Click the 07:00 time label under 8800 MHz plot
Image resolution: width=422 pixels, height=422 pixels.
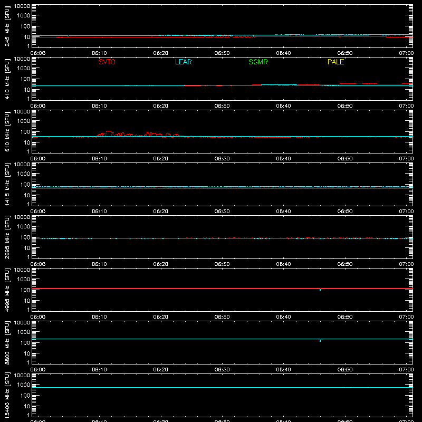pos(406,370)
